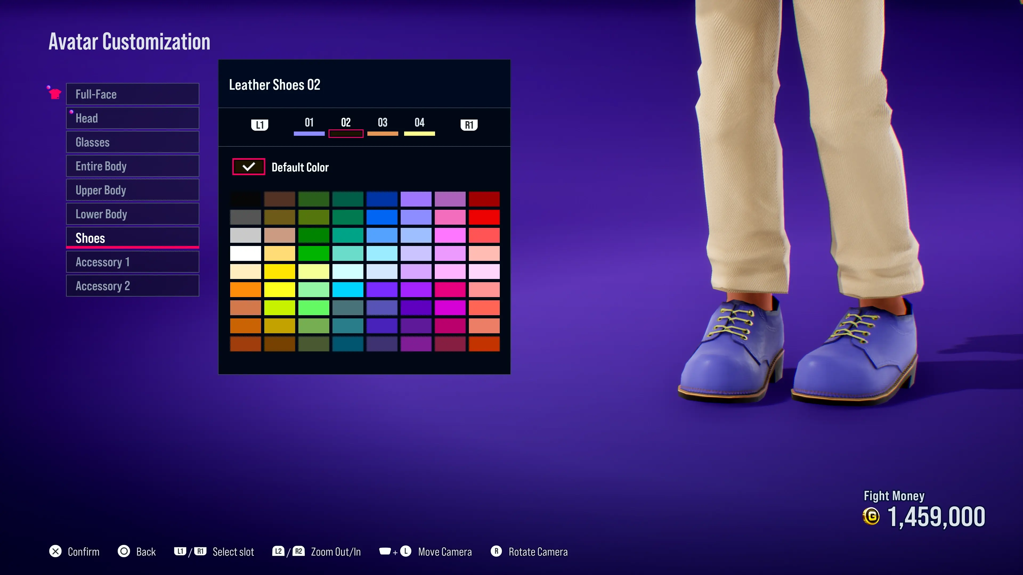Image resolution: width=1023 pixels, height=575 pixels.
Task: Toggle the Default Color checkbox
Action: pyautogui.click(x=249, y=167)
